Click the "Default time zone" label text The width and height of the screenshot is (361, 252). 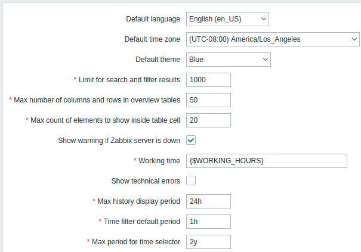[x=152, y=39]
